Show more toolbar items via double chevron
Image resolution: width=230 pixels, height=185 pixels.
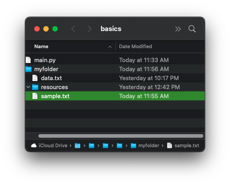click(178, 29)
